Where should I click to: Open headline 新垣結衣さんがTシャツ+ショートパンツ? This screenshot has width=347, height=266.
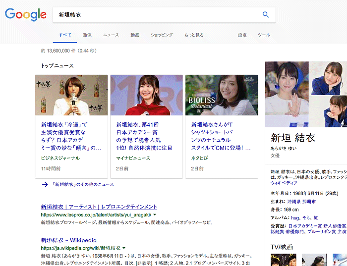[x=221, y=136]
